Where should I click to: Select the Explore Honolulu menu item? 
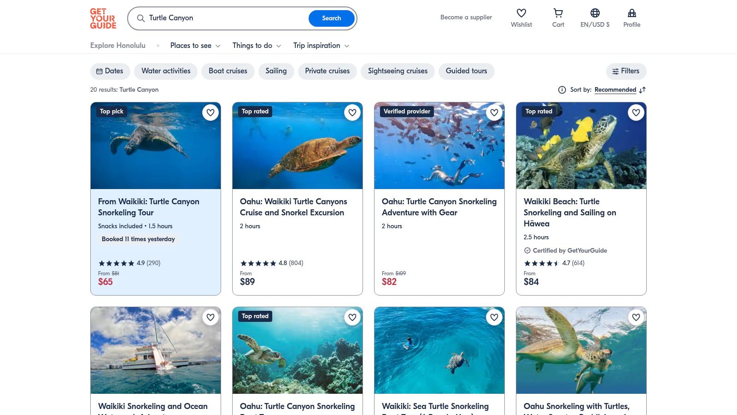pos(117,46)
